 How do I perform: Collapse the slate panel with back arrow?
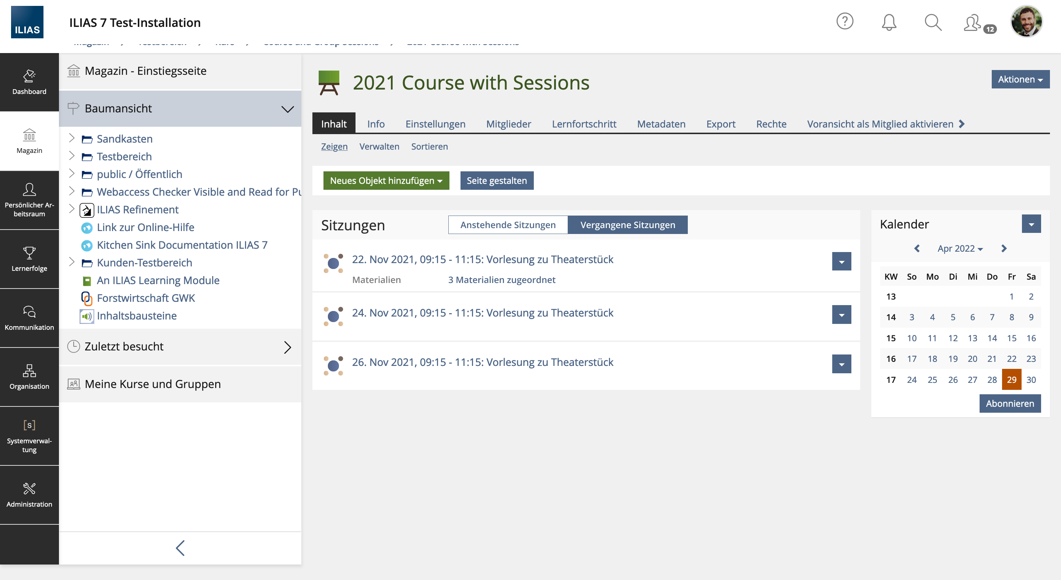(x=180, y=548)
